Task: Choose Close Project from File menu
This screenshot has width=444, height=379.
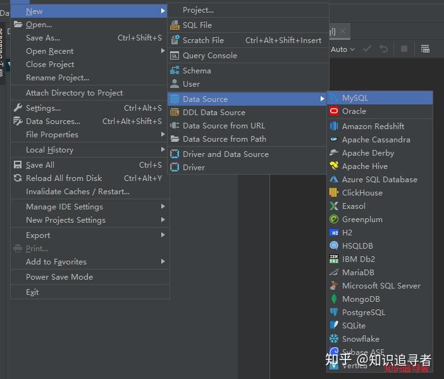Action: 90,65
